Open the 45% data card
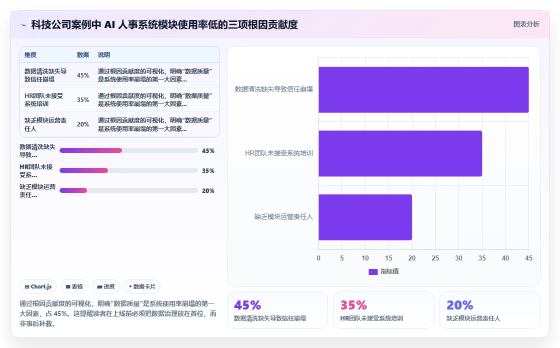The height and width of the screenshot is (348, 560). tap(277, 310)
